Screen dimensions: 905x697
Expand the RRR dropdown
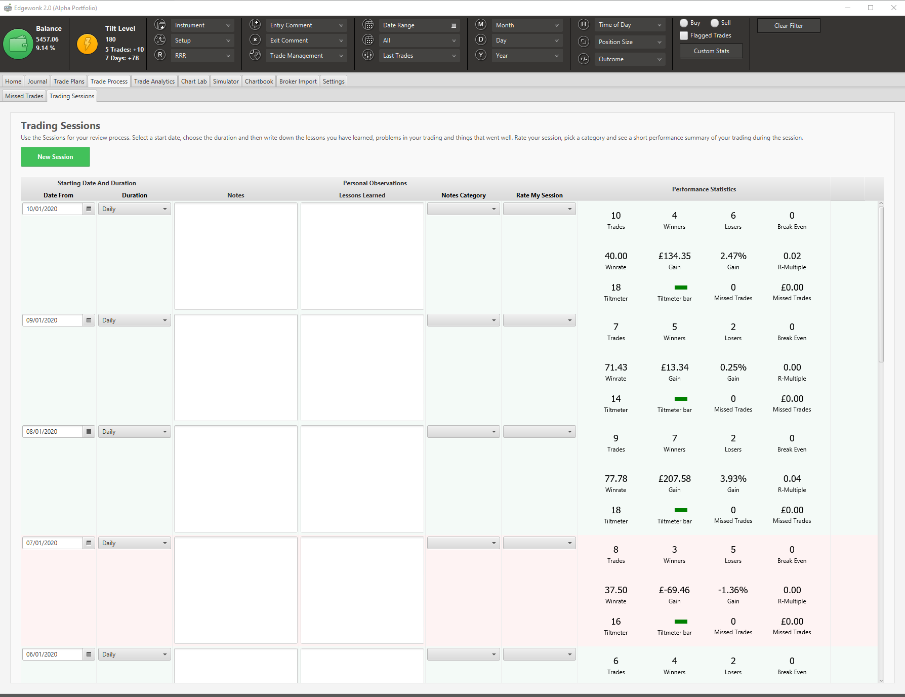coord(202,56)
